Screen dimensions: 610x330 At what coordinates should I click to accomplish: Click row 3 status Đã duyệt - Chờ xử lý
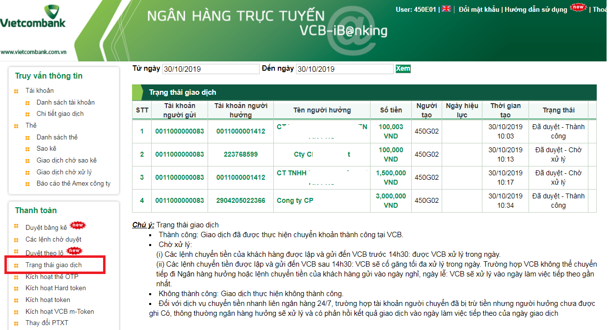(x=558, y=178)
